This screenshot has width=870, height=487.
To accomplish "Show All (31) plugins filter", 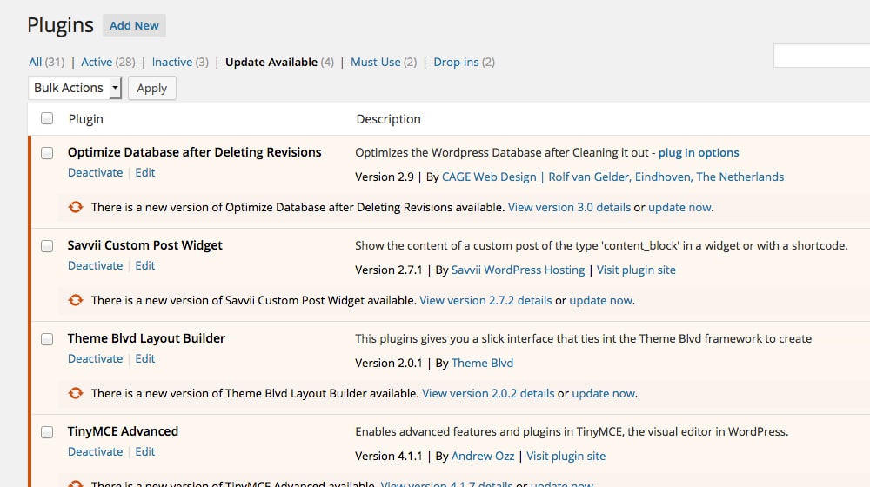I will click(x=47, y=62).
